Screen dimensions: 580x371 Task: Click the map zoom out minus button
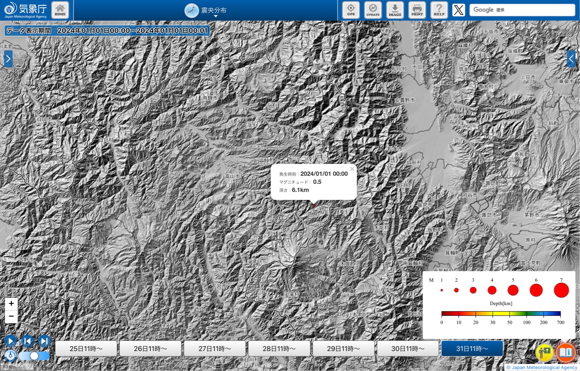(11, 316)
